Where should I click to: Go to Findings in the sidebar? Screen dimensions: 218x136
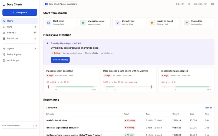(20, 33)
